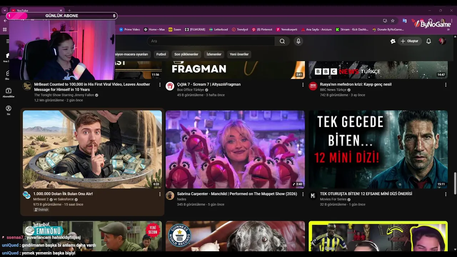This screenshot has width=457, height=257.
Task: Open the MrBeast 2 channel avatar
Action: coord(27,195)
